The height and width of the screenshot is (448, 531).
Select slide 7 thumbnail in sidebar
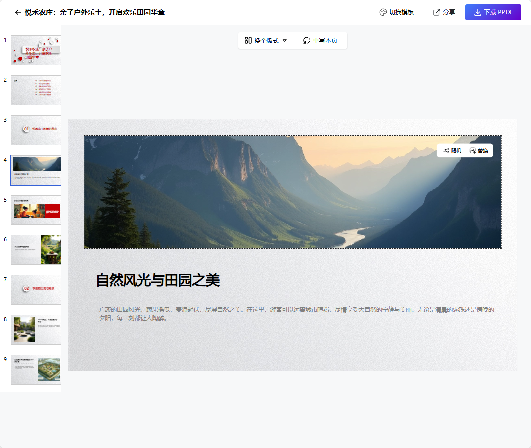[35, 290]
